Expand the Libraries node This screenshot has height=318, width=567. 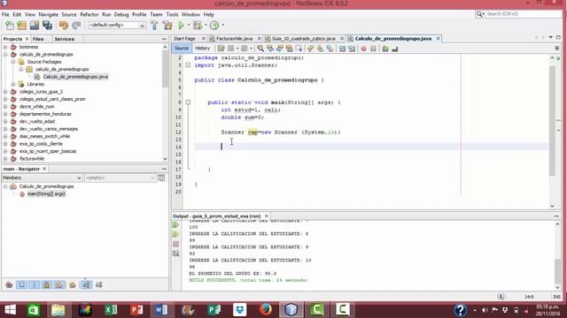coord(13,84)
